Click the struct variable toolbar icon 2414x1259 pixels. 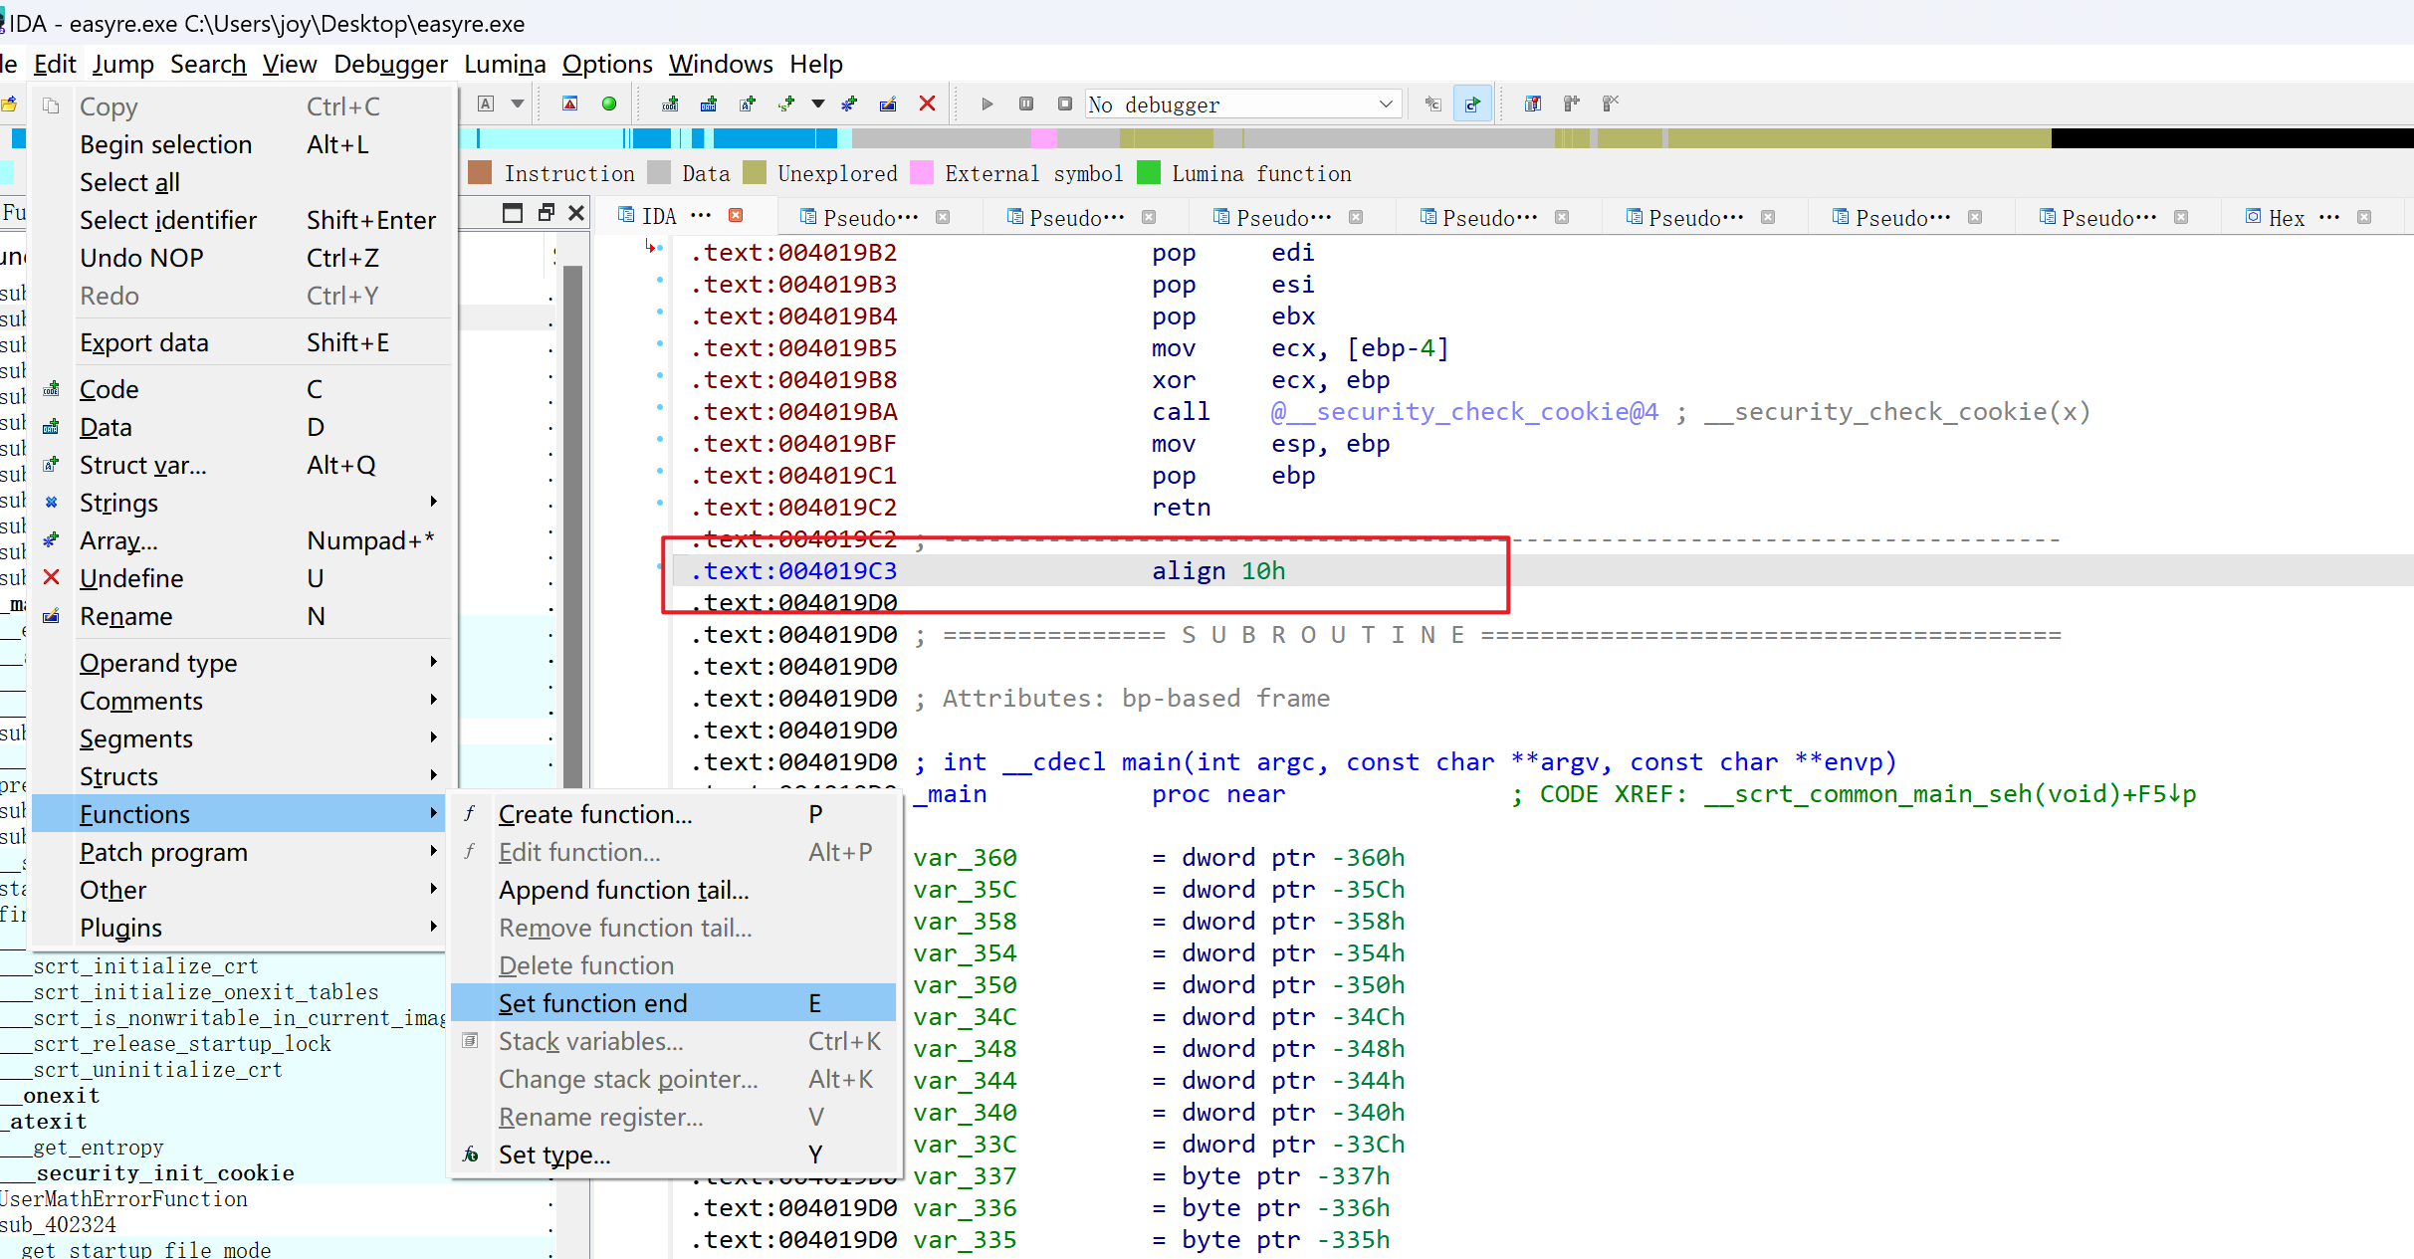pyautogui.click(x=786, y=104)
